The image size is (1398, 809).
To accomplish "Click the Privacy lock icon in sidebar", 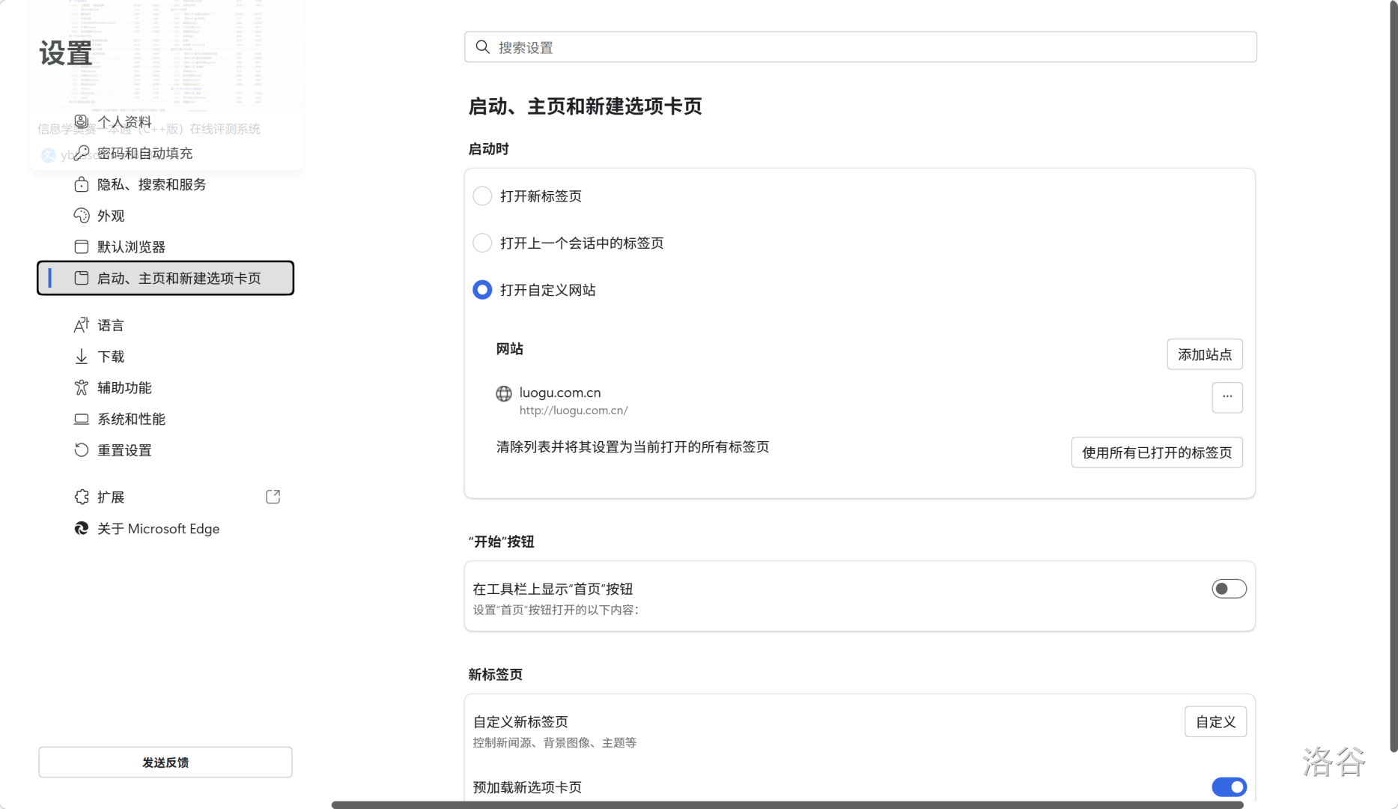I will pos(82,184).
